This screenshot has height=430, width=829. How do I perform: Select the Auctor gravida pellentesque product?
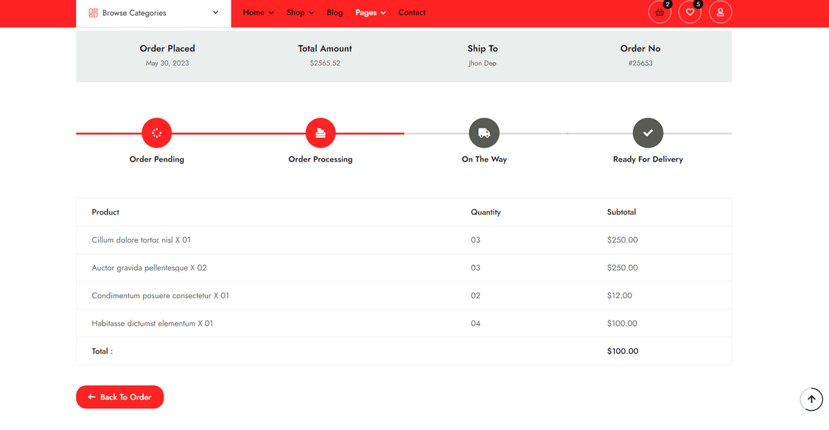[x=149, y=268]
